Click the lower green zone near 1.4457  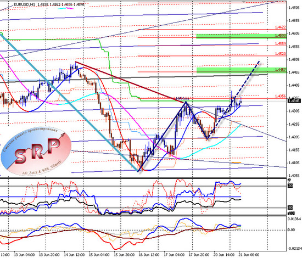[242, 70]
